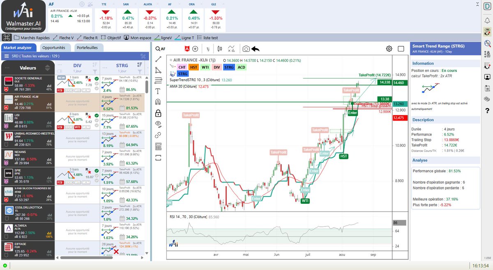Toggle the DIV indicator tag on chart

click(217, 67)
